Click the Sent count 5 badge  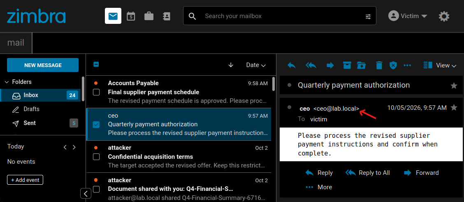pyautogui.click(x=74, y=123)
